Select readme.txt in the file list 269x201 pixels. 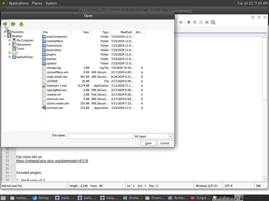[54, 94]
